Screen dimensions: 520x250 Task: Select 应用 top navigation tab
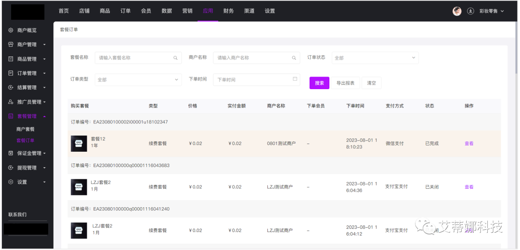point(208,11)
